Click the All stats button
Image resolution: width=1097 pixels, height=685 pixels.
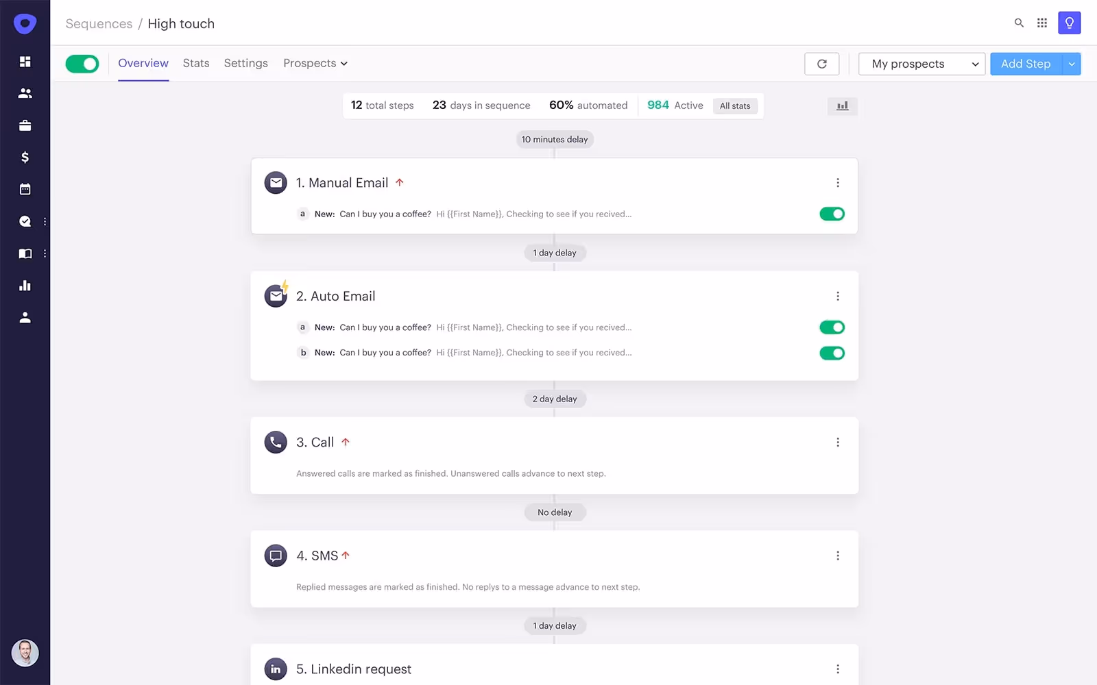coord(735,105)
